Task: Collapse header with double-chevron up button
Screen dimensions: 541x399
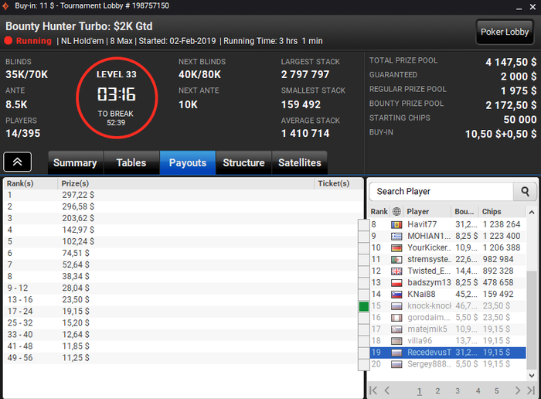Action: [x=18, y=162]
